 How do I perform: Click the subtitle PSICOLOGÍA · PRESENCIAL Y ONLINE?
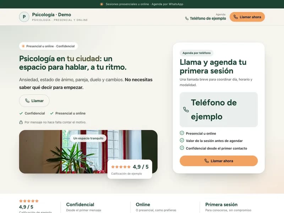tap(60, 20)
